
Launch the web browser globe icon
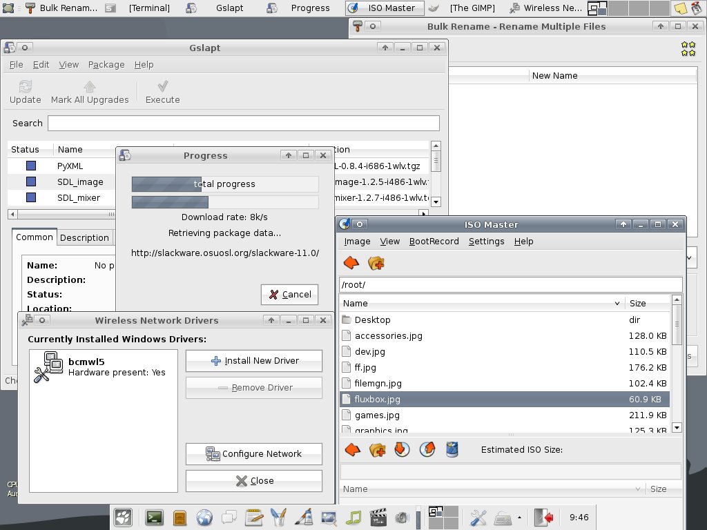coord(204,518)
